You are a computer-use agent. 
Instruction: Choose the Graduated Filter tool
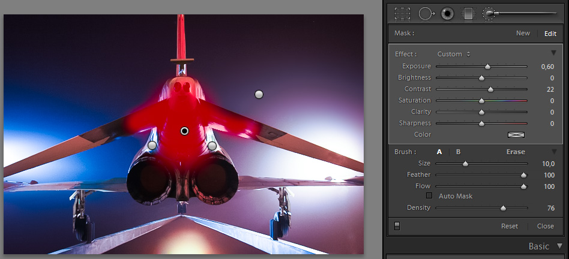pyautogui.click(x=468, y=13)
